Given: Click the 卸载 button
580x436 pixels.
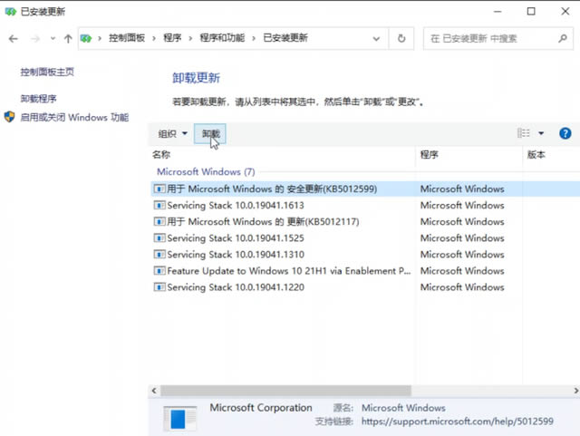Looking at the screenshot, I should [210, 133].
